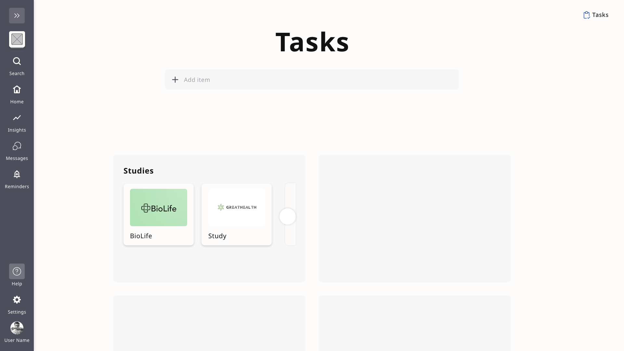Click the partially visible third study card

(292, 195)
